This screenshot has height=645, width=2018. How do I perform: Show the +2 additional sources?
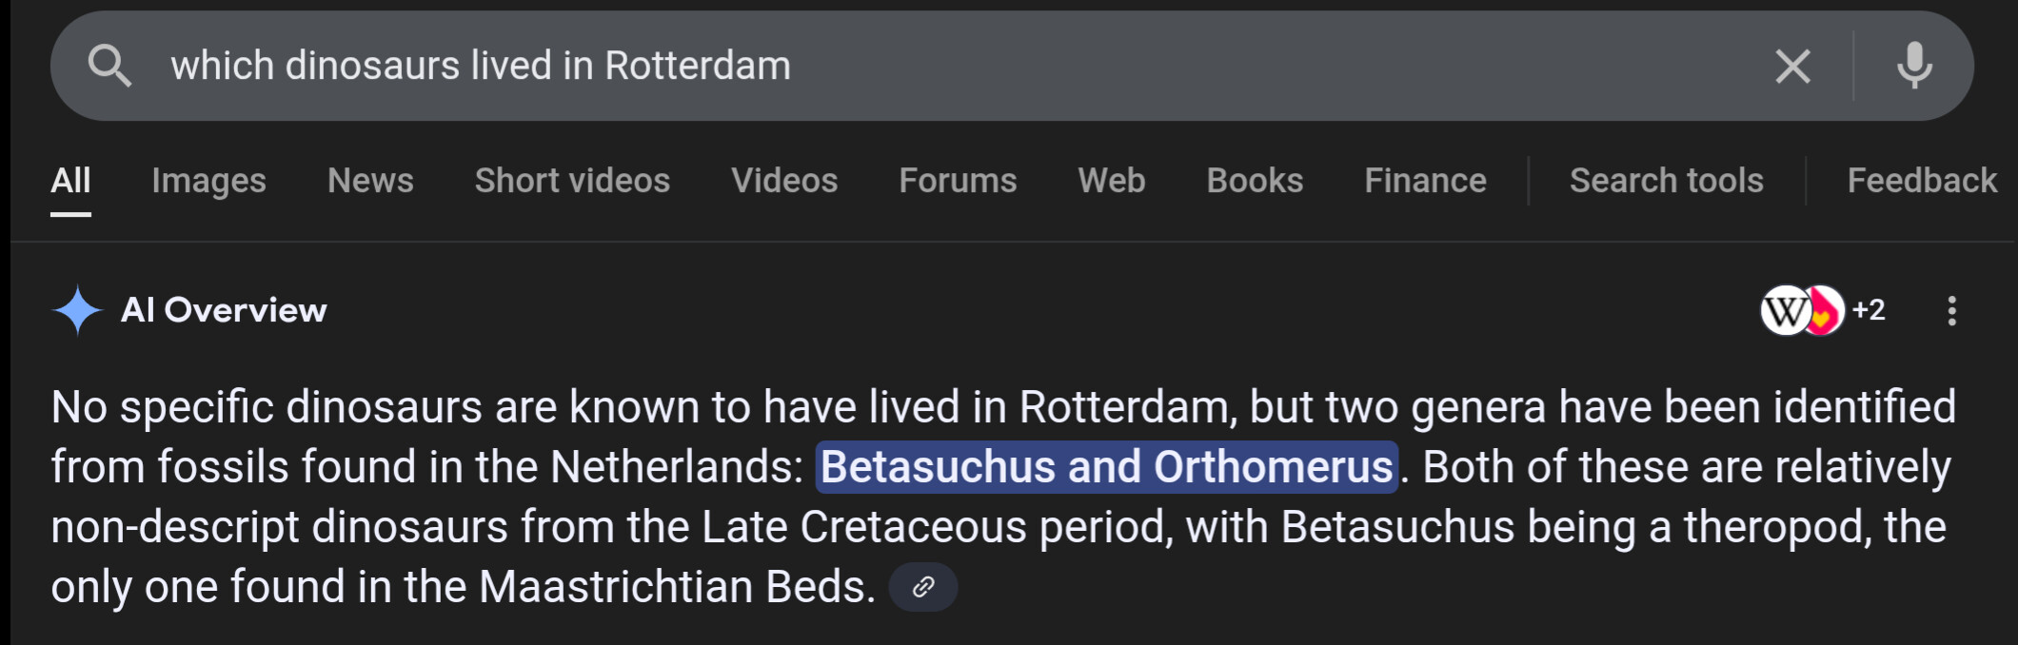pyautogui.click(x=1869, y=310)
